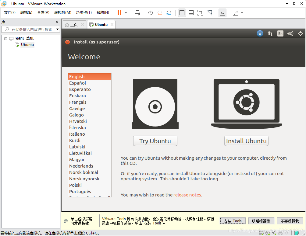
Task: Take a snapshot of the VM
Action: [x=150, y=13]
